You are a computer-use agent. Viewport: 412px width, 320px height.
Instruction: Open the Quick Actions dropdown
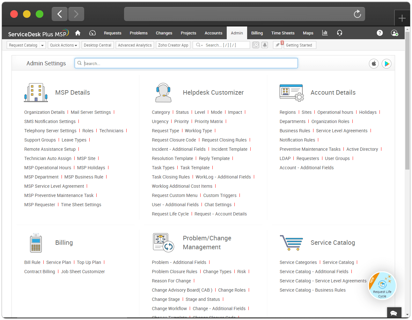(63, 45)
